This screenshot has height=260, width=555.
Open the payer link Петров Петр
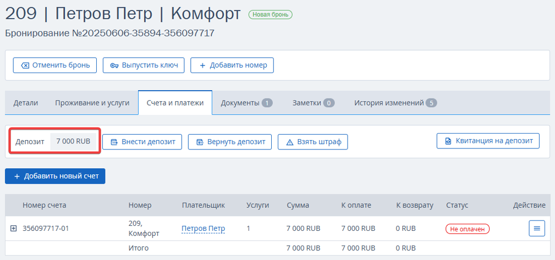click(x=203, y=229)
